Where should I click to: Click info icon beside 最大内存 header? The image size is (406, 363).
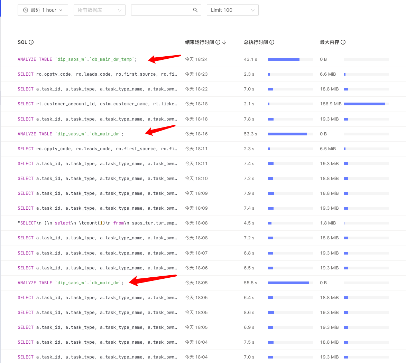pyautogui.click(x=343, y=42)
